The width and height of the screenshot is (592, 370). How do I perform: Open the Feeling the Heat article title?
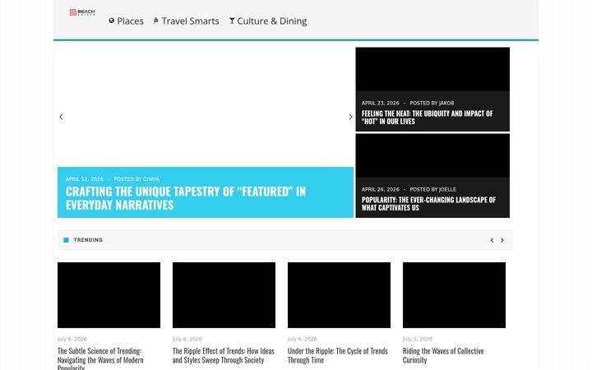427,118
